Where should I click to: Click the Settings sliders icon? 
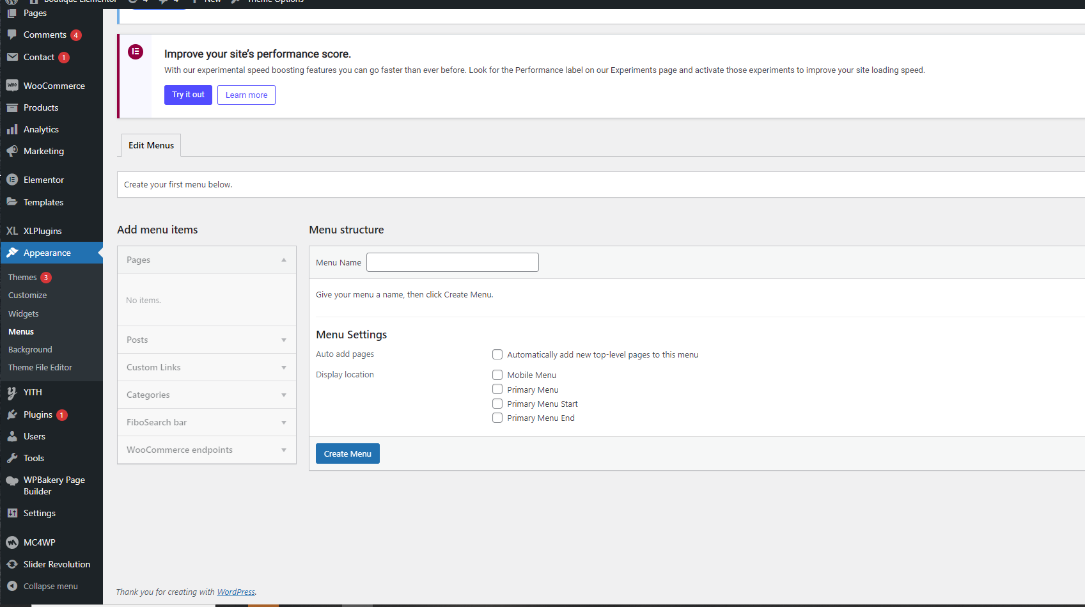(x=12, y=513)
